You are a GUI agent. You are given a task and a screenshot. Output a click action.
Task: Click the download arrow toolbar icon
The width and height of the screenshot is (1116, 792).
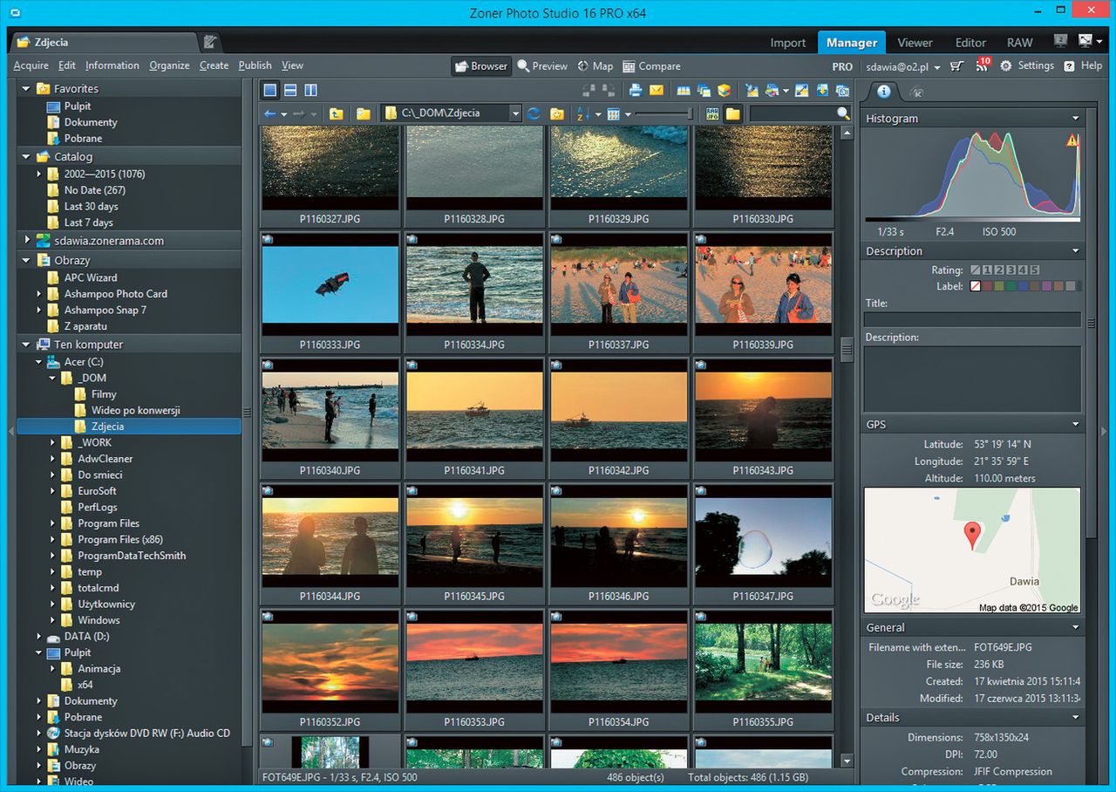pos(823,90)
